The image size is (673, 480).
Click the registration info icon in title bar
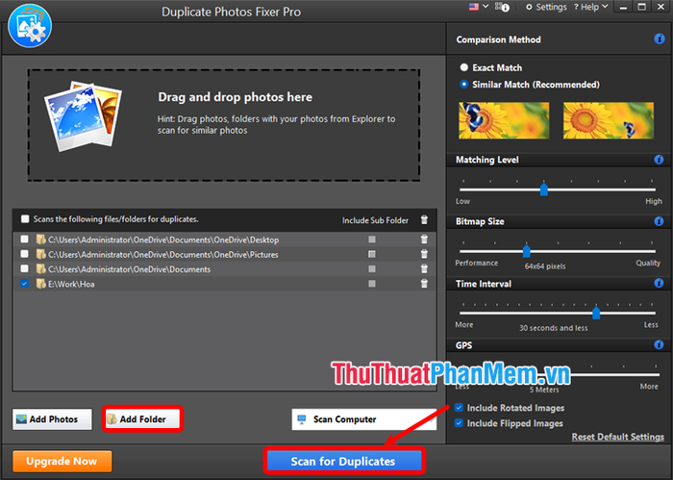[x=502, y=7]
